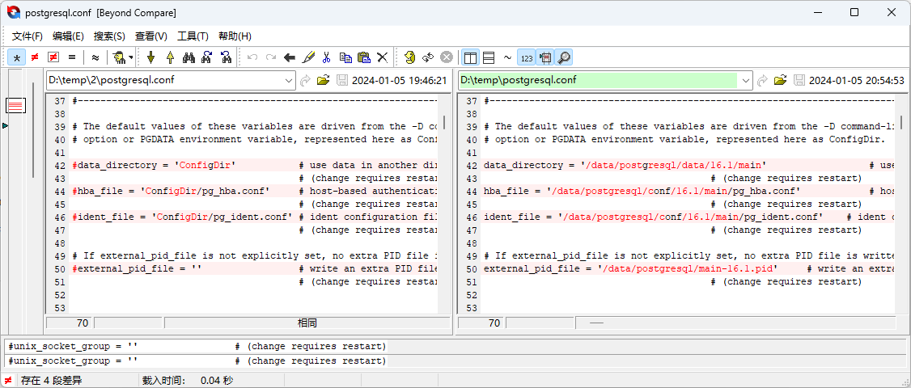Click the Find binoculars icon
Image resolution: width=911 pixels, height=388 pixels.
pyautogui.click(x=189, y=57)
